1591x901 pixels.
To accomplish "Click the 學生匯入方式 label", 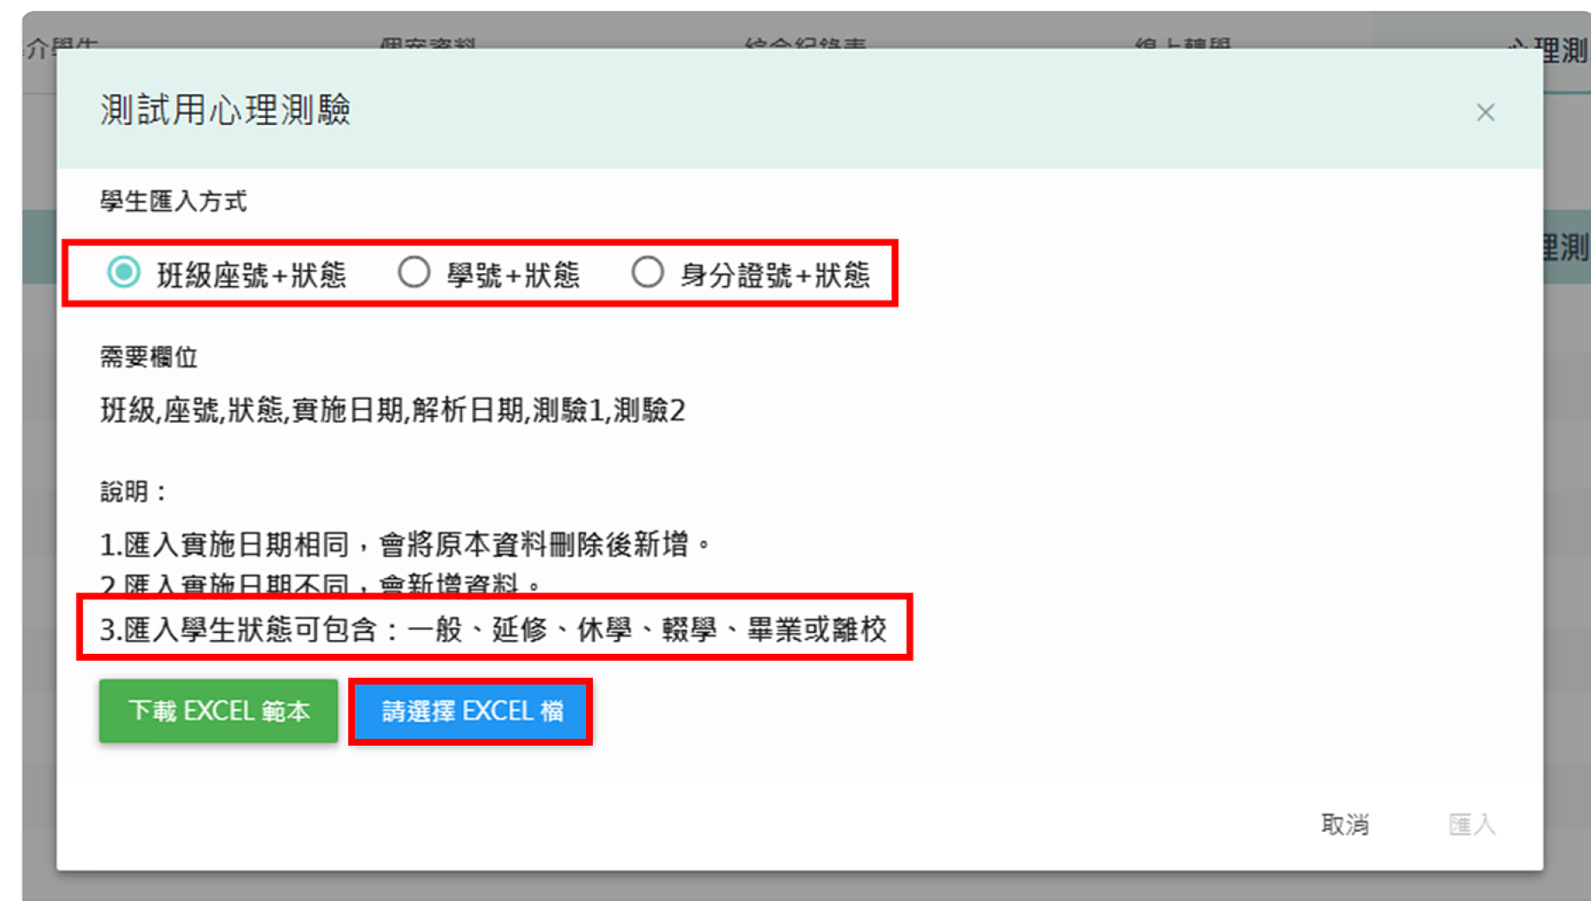I will coord(173,202).
